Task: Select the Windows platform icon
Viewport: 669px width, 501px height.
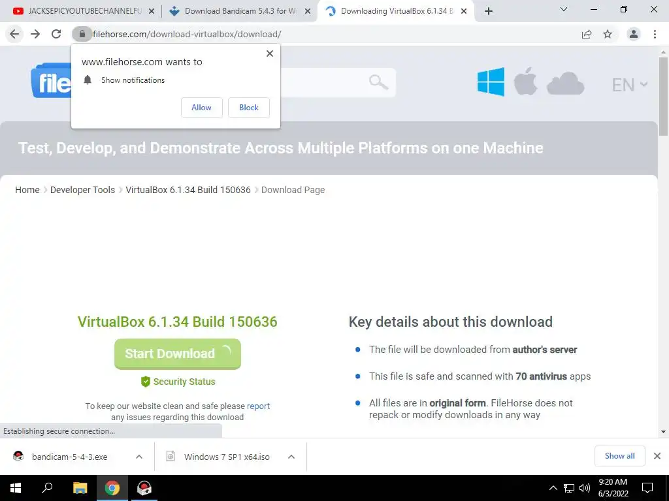Action: coord(491,82)
